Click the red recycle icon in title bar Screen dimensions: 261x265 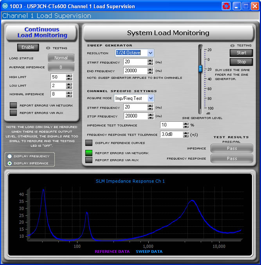click(x=226, y=6)
